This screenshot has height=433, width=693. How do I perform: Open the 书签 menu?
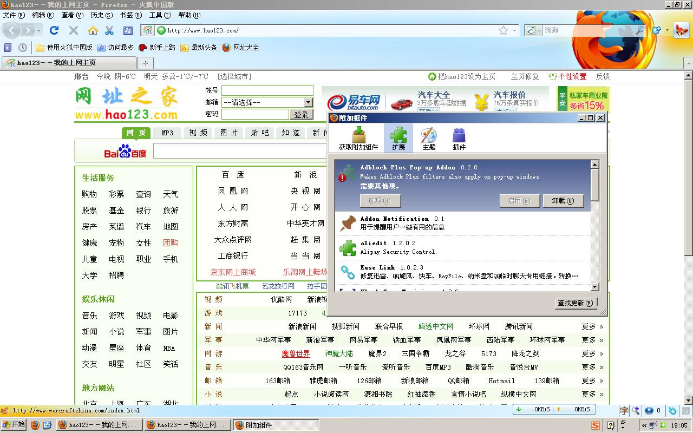click(130, 15)
